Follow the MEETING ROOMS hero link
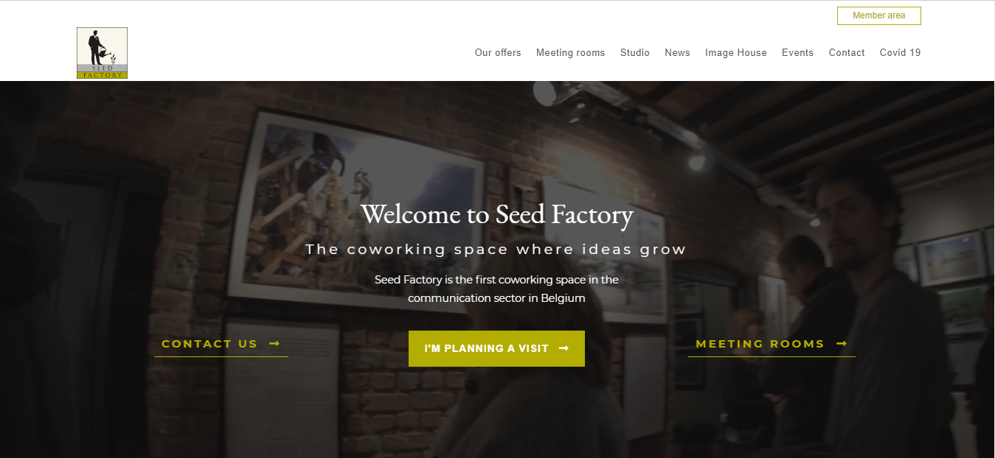Viewport: 995px width, 458px height. click(772, 344)
